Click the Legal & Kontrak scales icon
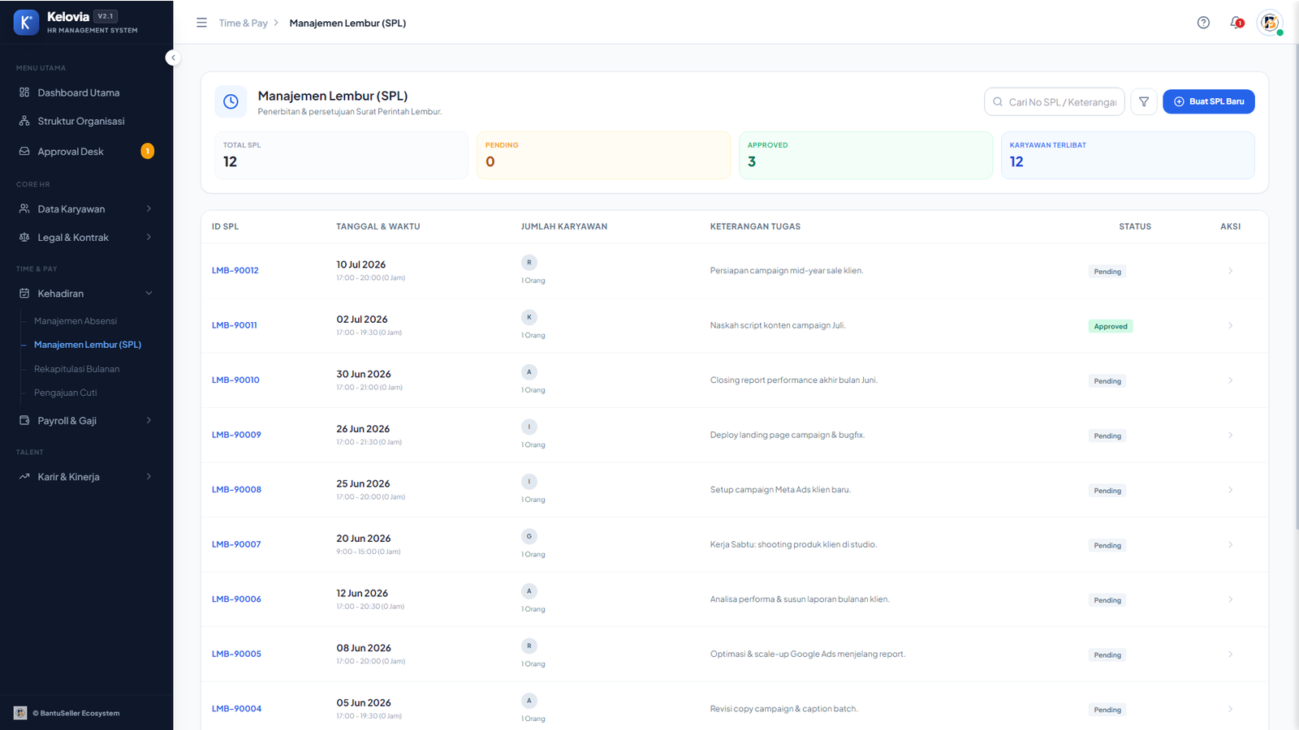Image resolution: width=1299 pixels, height=730 pixels. coord(24,238)
